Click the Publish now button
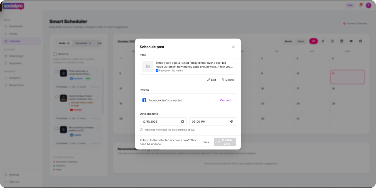376x188 pixels. (x=225, y=142)
